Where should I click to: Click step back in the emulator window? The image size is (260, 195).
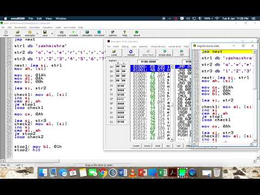tap(148, 53)
